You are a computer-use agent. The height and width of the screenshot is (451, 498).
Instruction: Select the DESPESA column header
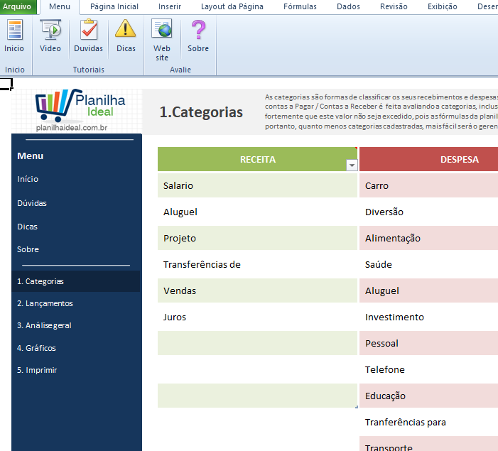[429, 159]
